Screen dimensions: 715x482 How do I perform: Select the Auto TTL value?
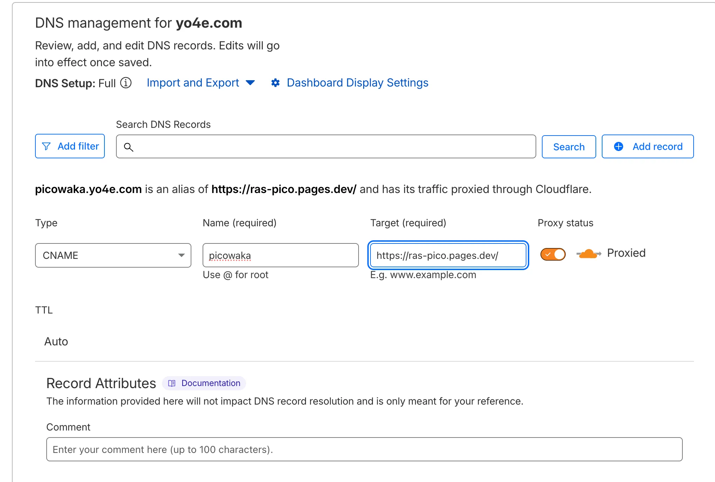coord(56,342)
